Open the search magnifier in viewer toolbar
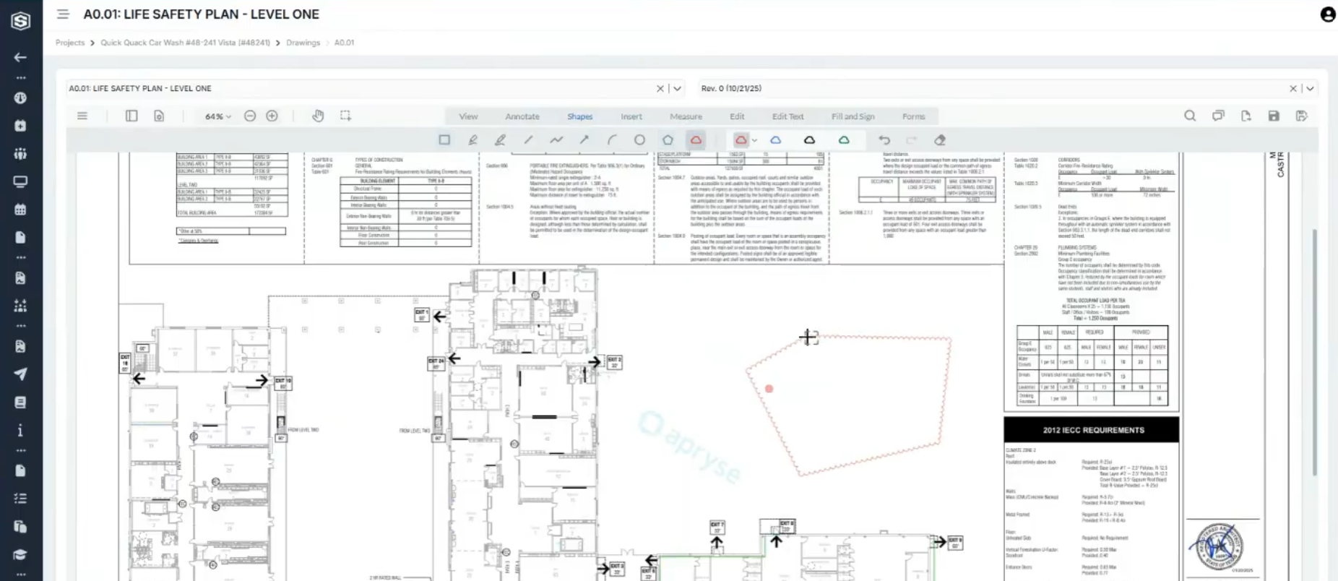This screenshot has height=581, width=1338. point(1190,116)
